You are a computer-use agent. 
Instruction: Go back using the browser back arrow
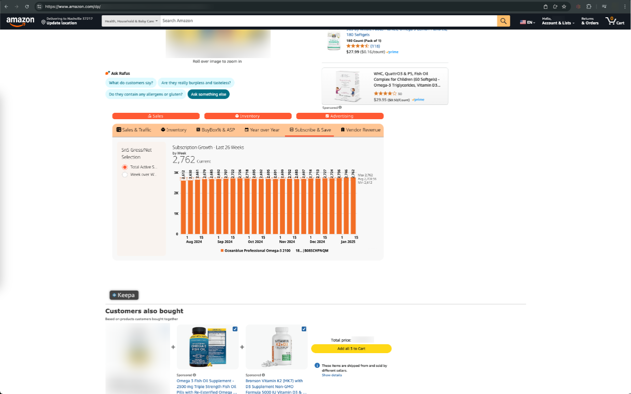pos(6,6)
